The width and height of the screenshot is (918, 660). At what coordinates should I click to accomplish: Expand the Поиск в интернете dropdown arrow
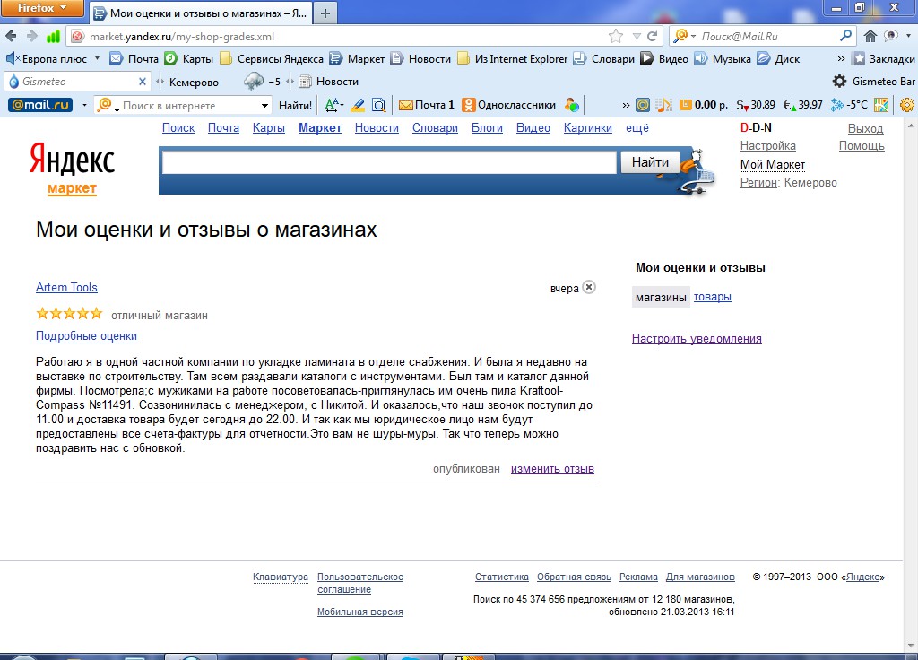(x=264, y=106)
